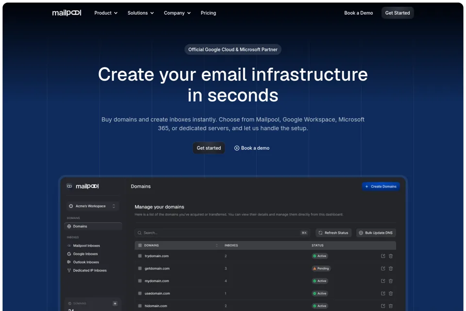The image size is (466, 311).
Task: Click the globe icon beside sidebar Domains
Action: pos(69,226)
